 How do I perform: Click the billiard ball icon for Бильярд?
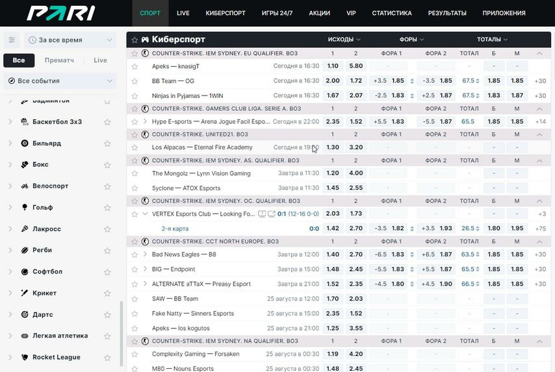tap(24, 143)
